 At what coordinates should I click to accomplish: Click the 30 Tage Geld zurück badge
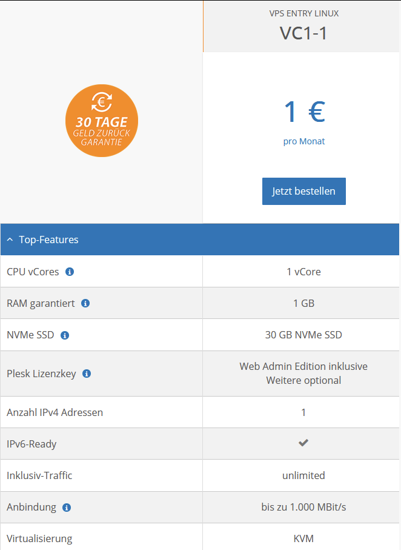tap(102, 121)
